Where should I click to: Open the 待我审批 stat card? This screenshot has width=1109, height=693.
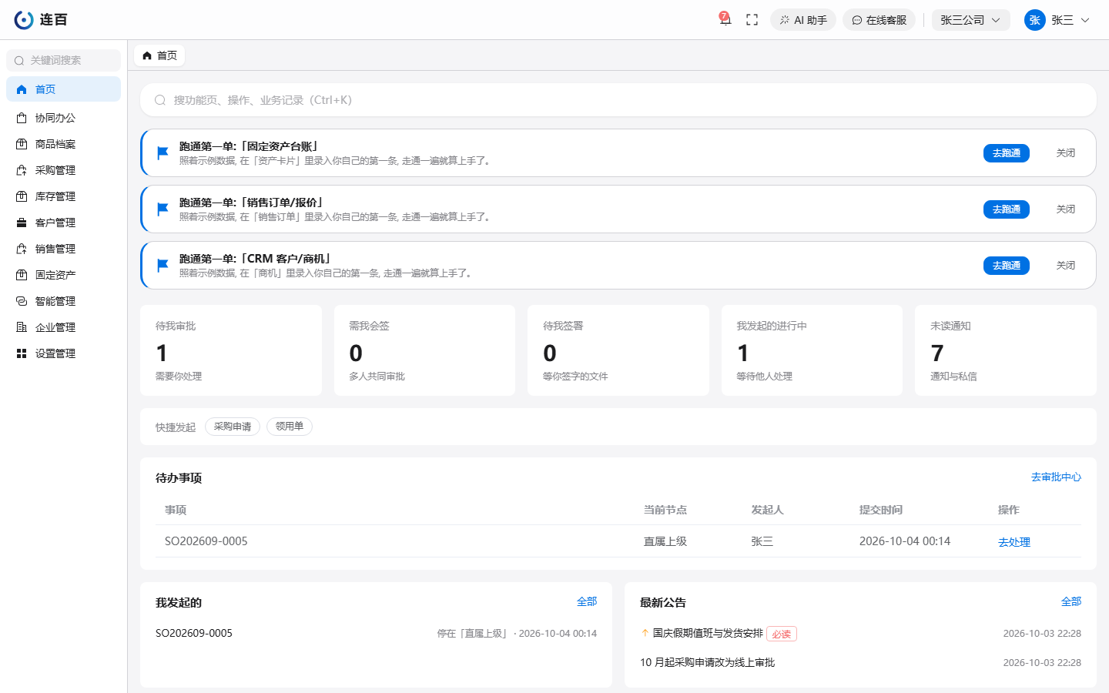231,350
